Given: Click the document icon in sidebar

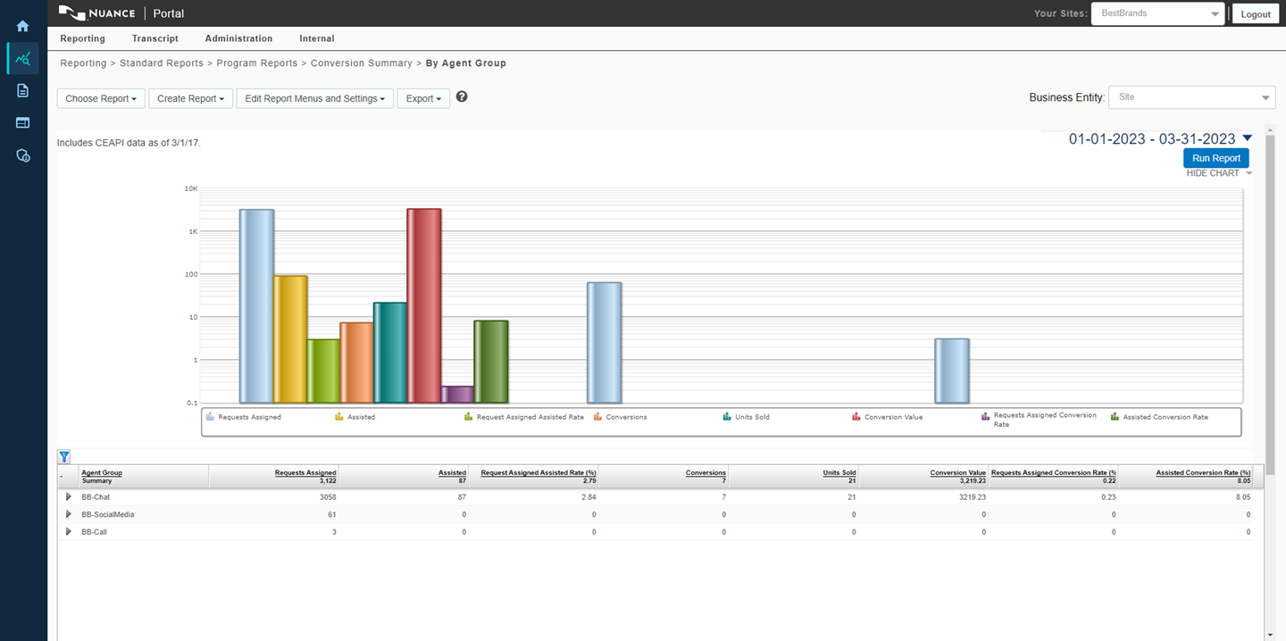Looking at the screenshot, I should [x=23, y=90].
